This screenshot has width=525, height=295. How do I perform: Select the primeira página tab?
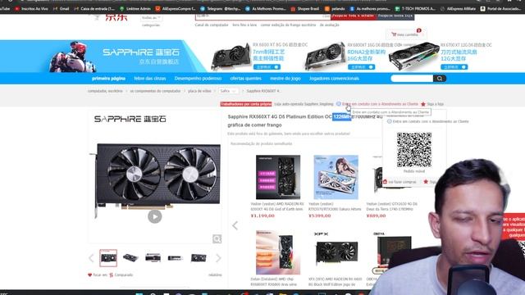pyautogui.click(x=108, y=79)
